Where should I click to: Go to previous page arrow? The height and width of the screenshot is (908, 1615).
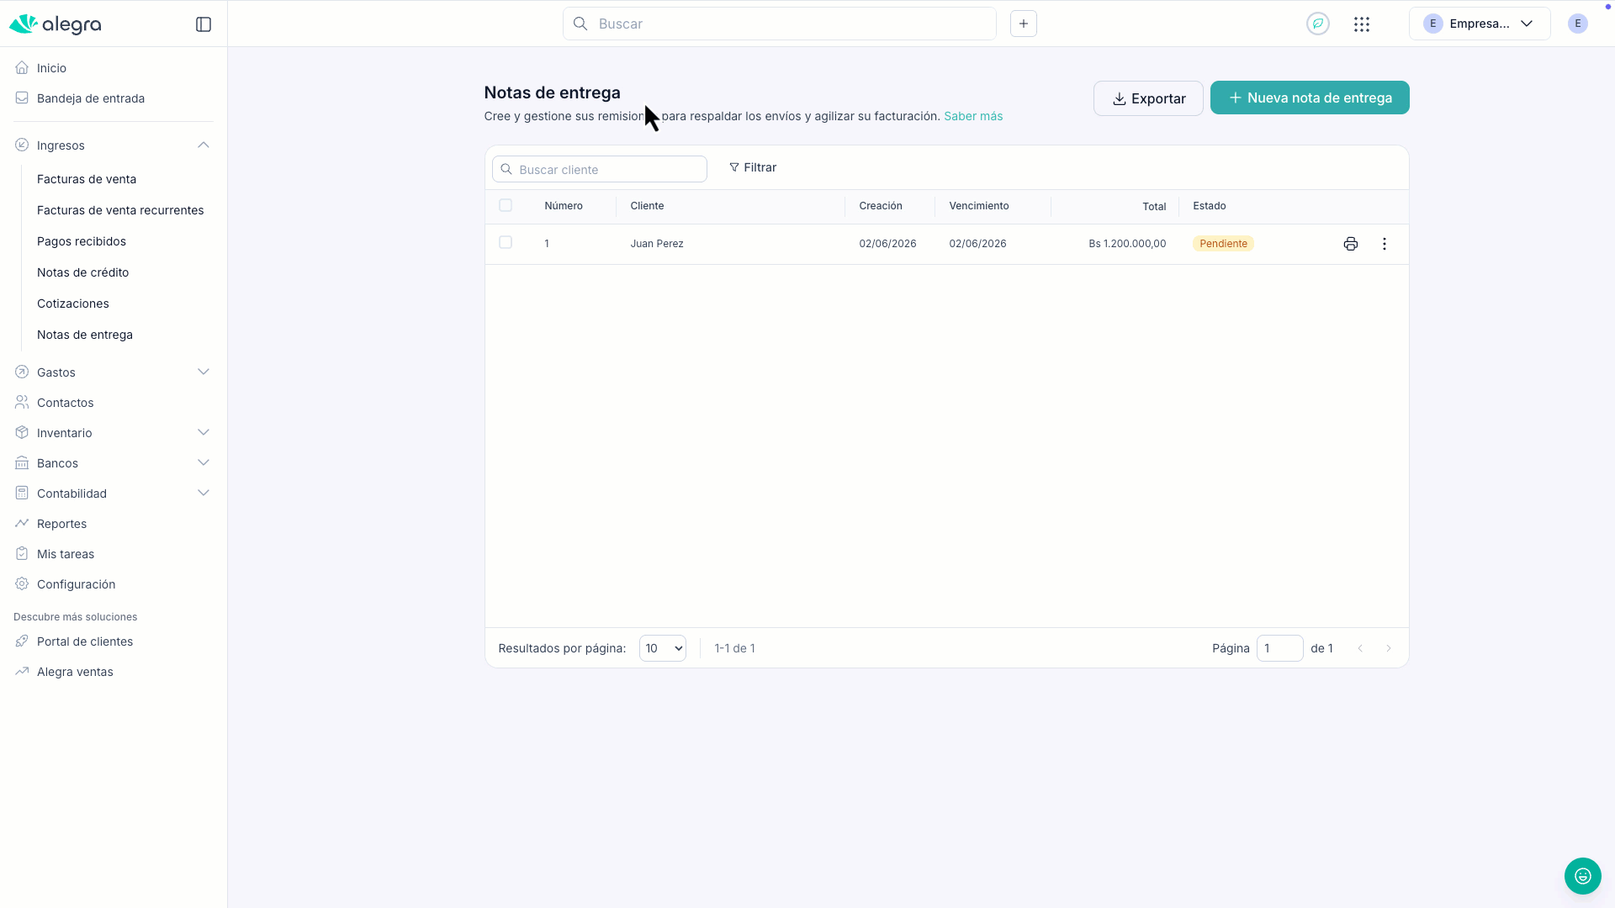(x=1360, y=648)
